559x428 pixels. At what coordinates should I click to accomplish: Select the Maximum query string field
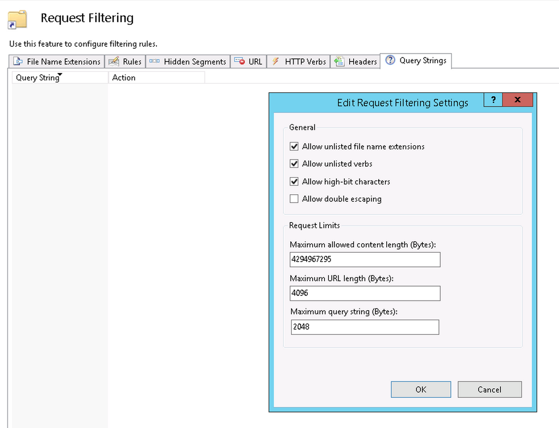[x=365, y=327]
